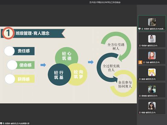This screenshot has height=125, width=167.
Task: Click the green microphone icon in the bottom-left status bar
Action: pyautogui.click(x=4, y=123)
